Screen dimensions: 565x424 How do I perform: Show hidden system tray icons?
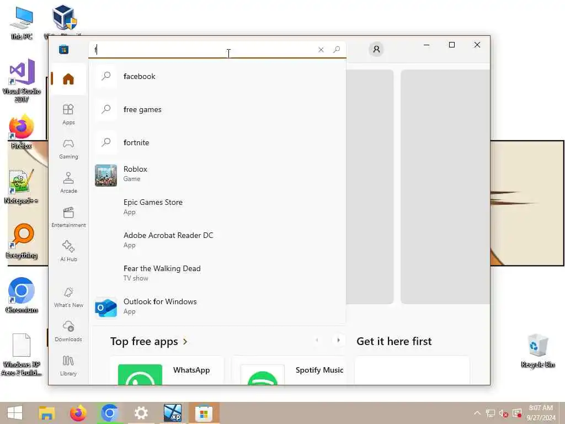click(x=477, y=413)
